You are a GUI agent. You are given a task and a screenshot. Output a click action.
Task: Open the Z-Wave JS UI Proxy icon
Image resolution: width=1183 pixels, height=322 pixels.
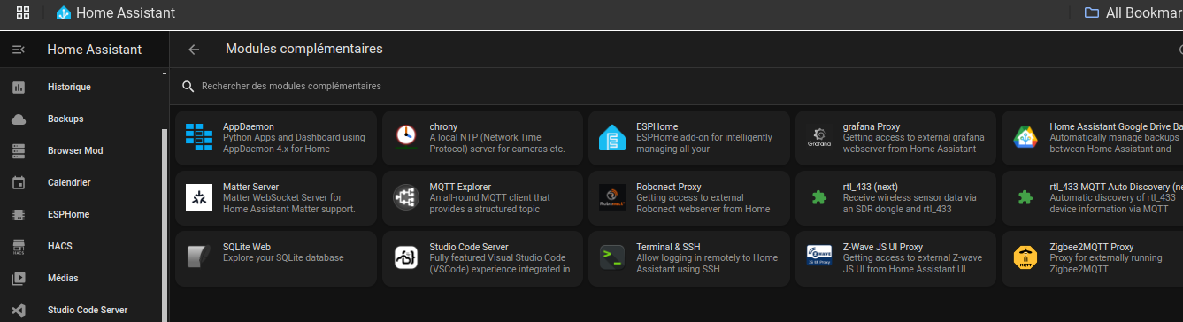coord(819,257)
